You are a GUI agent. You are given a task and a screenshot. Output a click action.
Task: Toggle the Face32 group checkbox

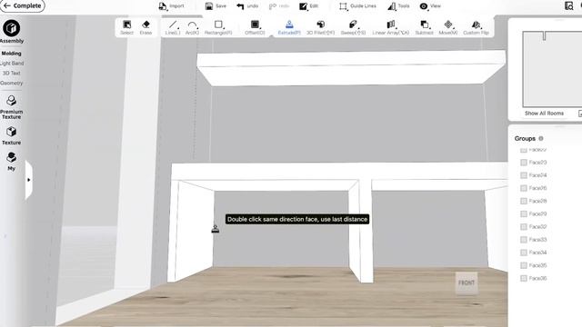click(524, 227)
